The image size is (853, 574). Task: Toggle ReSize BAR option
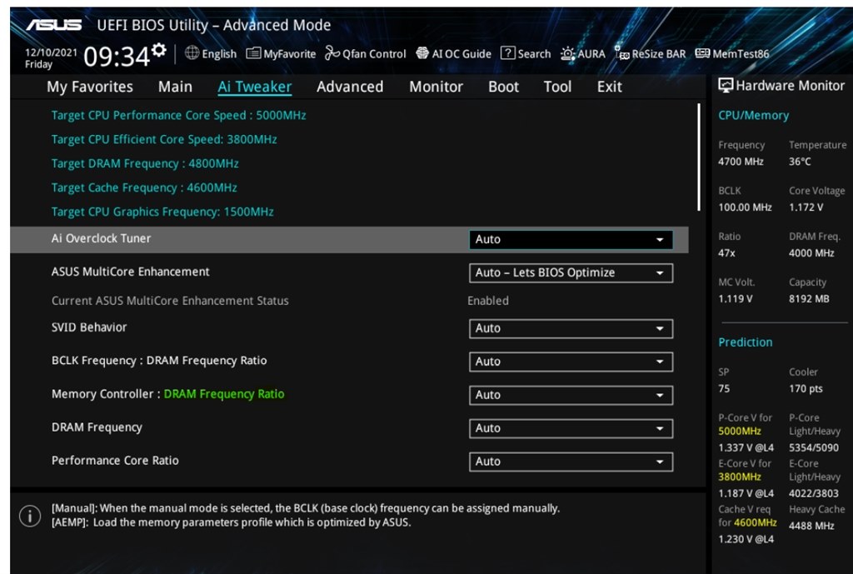650,53
